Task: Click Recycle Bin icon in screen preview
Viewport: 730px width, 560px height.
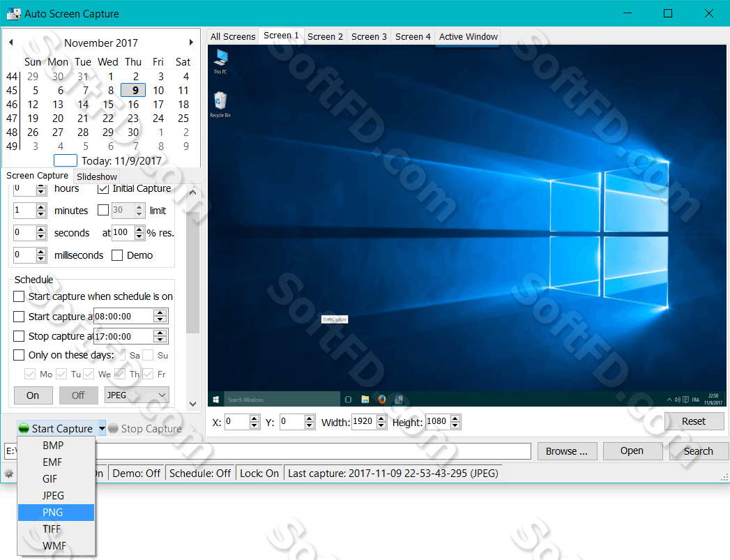Action: pos(220,105)
